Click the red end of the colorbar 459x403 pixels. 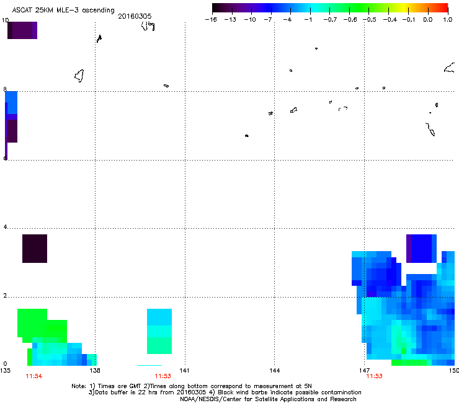[x=444, y=8]
